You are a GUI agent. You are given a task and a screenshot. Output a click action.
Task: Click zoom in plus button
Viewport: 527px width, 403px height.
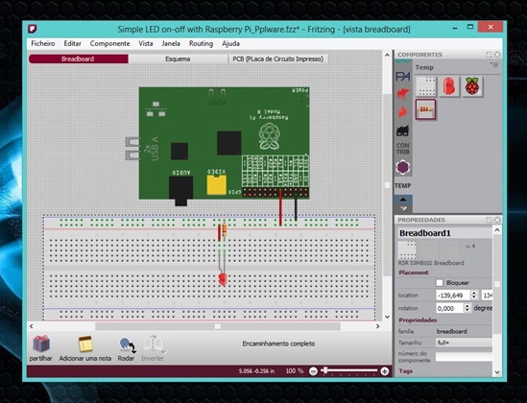(385, 371)
